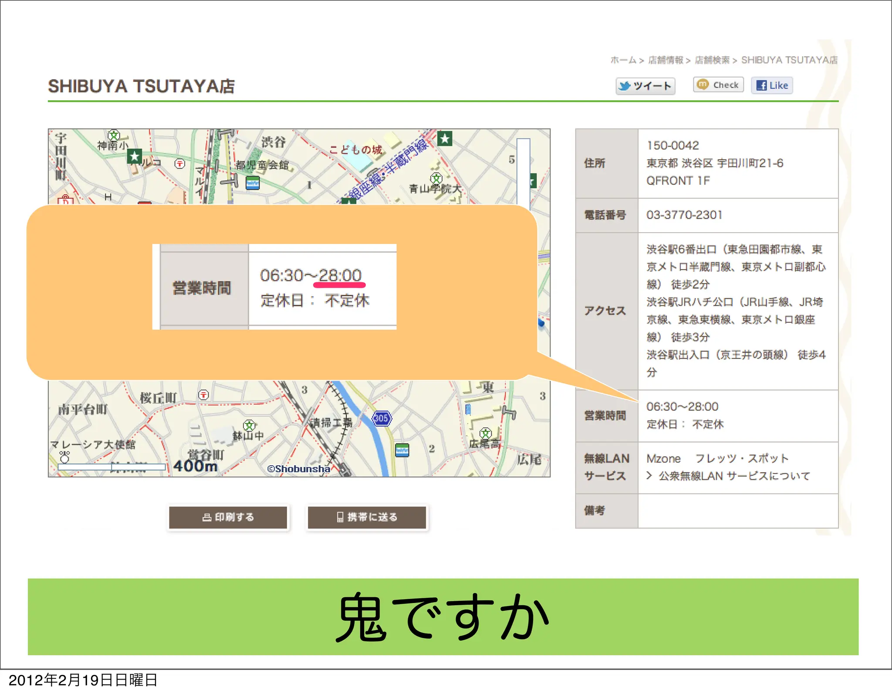Open the 店舗検索 breadcrumb link

[712, 60]
